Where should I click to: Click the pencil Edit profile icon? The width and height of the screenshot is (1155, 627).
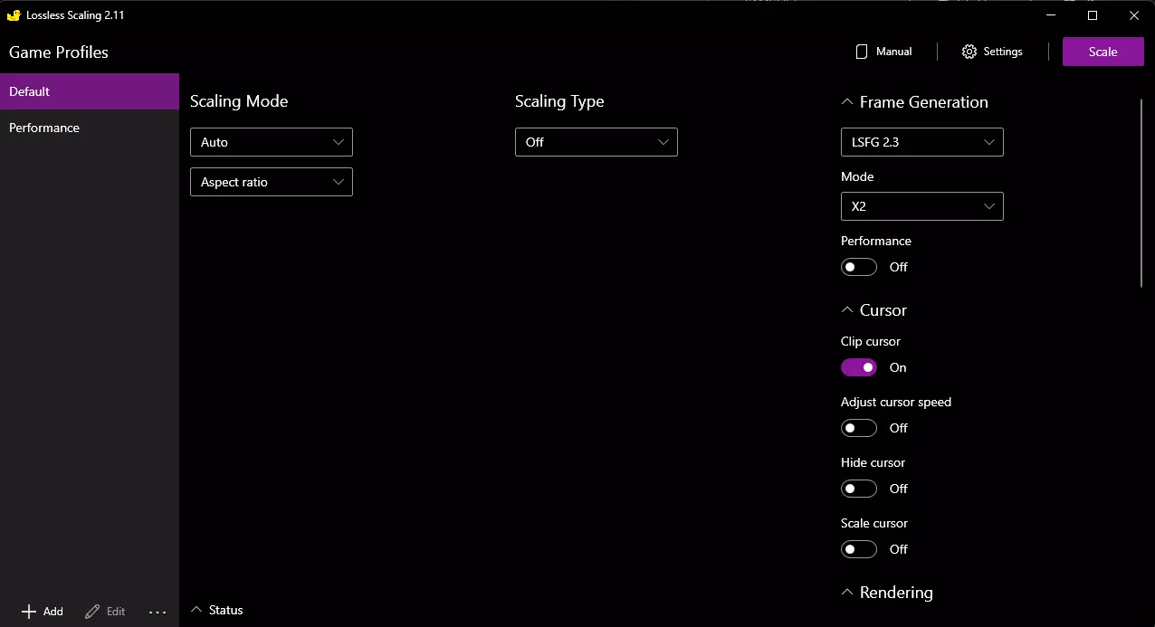(92, 612)
